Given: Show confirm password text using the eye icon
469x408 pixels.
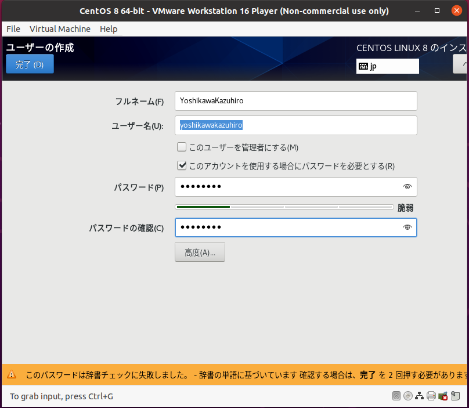Looking at the screenshot, I should pos(407,228).
